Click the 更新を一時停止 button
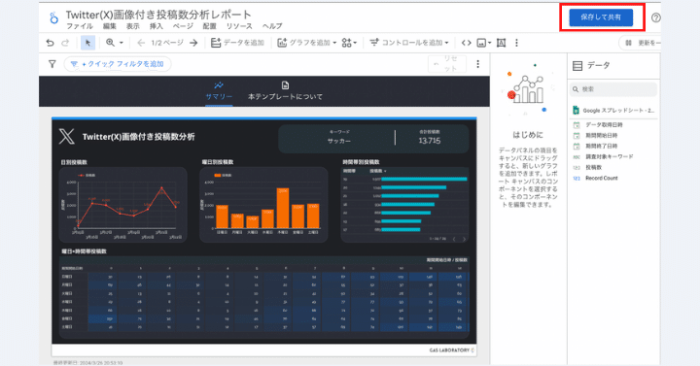700x366 pixels. [640, 43]
